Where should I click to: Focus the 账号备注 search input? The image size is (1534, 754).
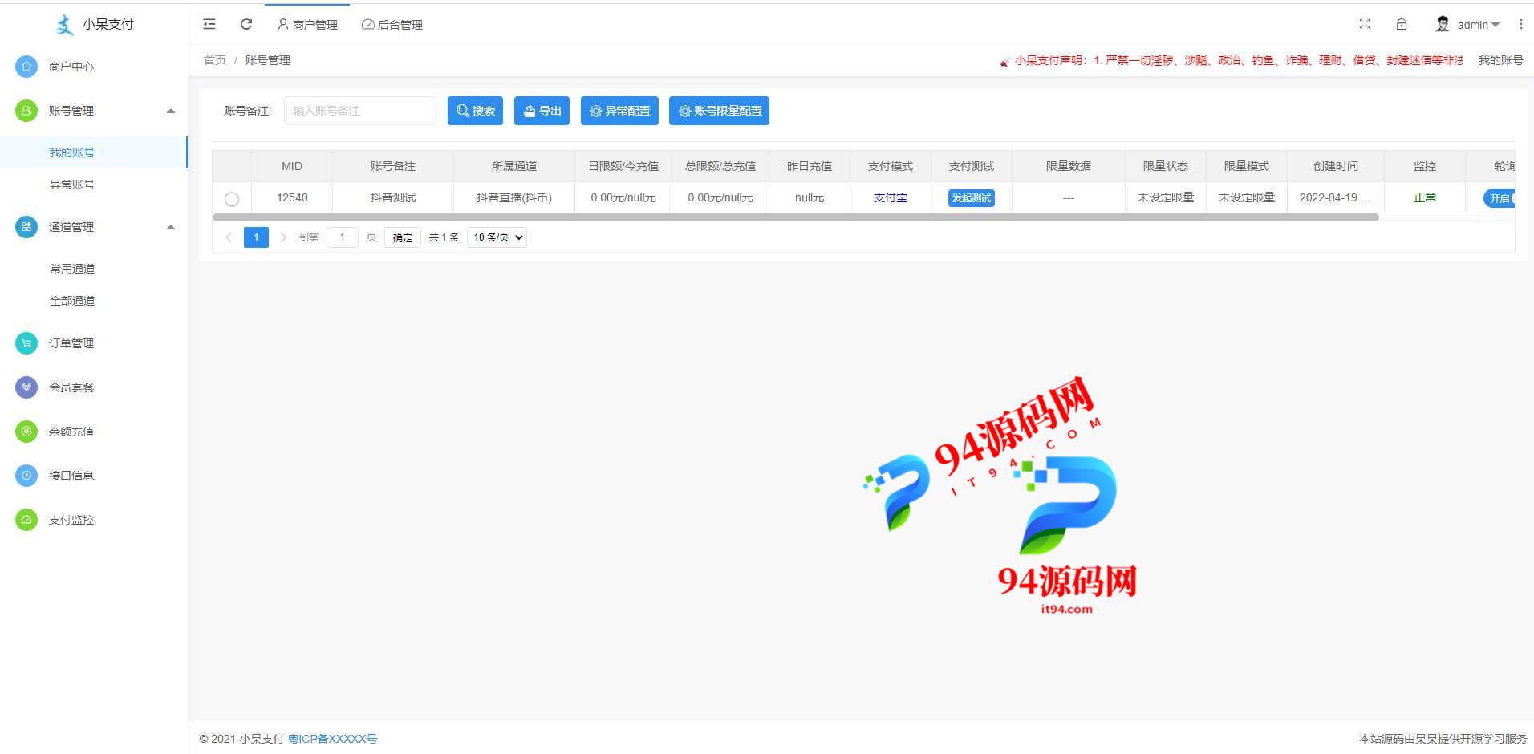click(359, 111)
